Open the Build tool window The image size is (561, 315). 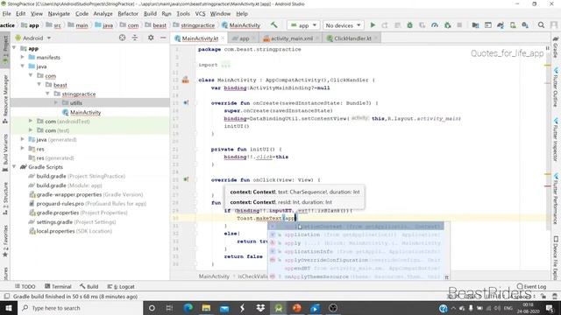(89, 286)
